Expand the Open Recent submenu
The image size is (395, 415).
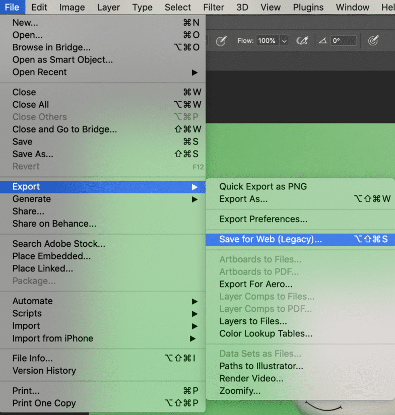(195, 72)
